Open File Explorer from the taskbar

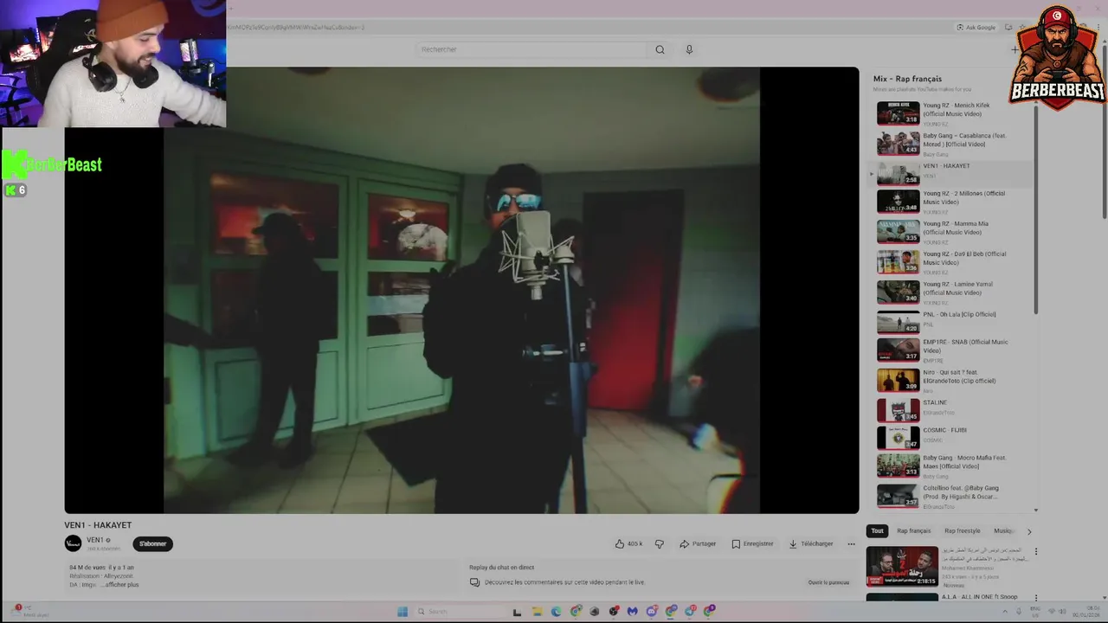[x=537, y=611]
